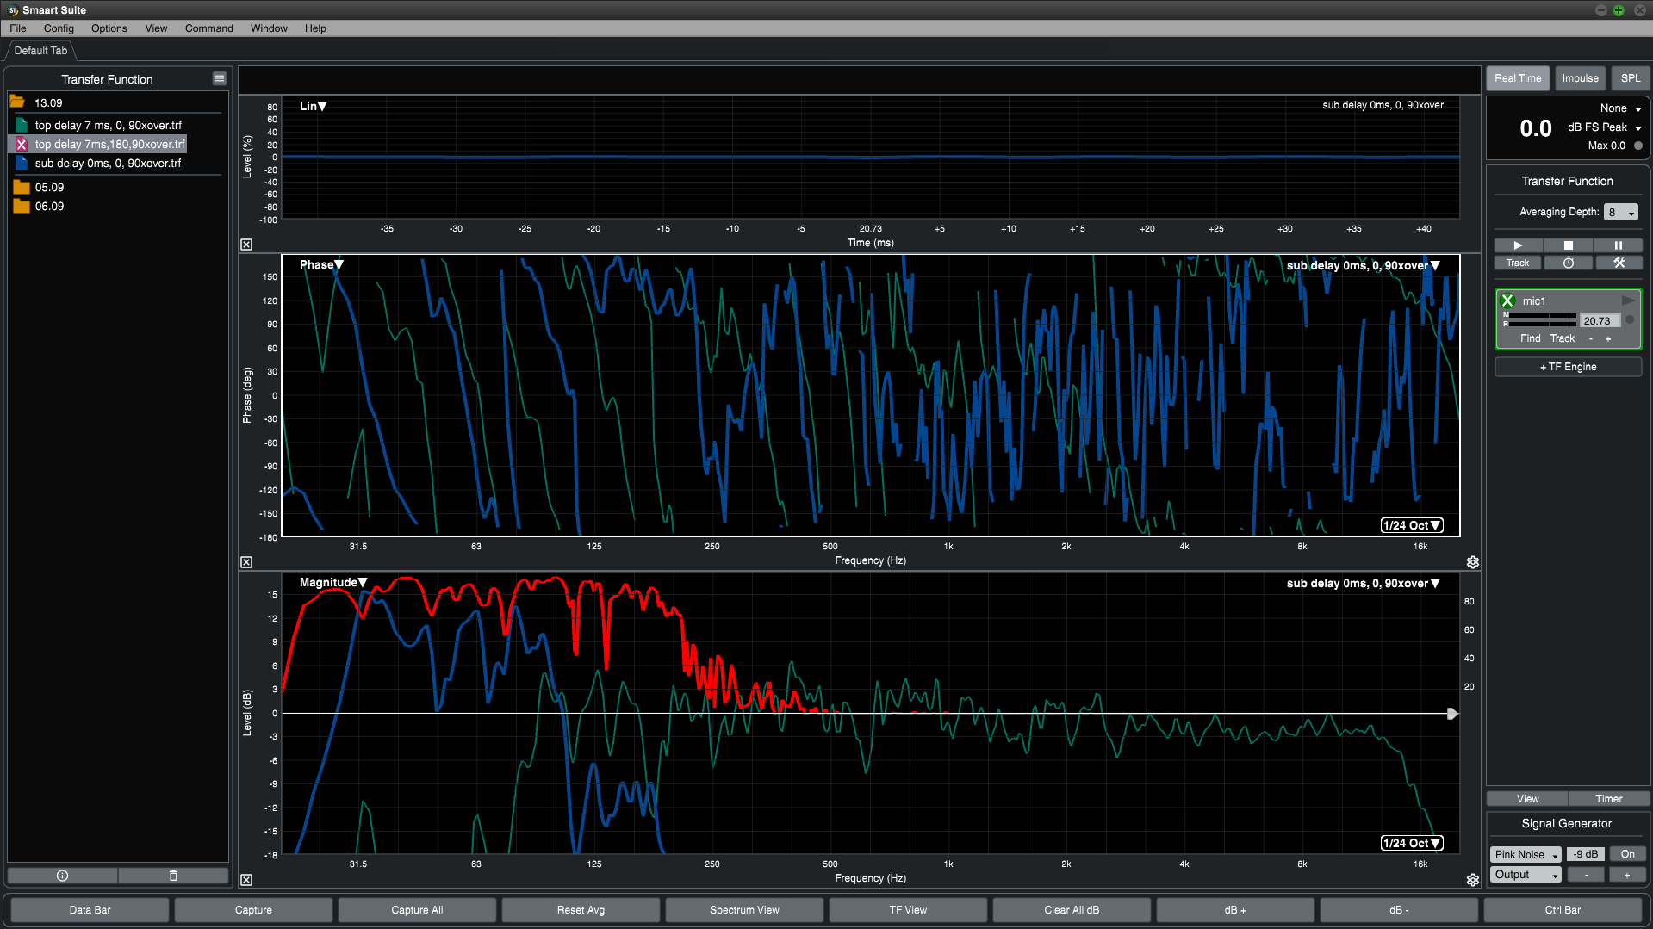Screen dimensions: 1653x929
Task: Click the signal level -9 dB field
Action: pos(1585,854)
